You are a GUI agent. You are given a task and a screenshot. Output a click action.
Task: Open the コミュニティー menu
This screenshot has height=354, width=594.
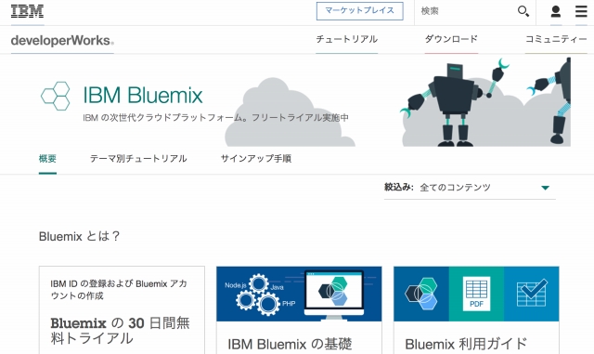pyautogui.click(x=556, y=39)
